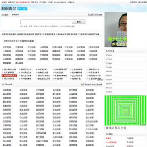Click the green squares laser ad image

coord(125,110)
